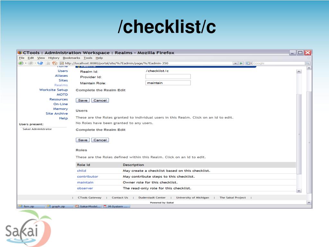Edit the child role
The height and width of the screenshot is (247, 329).
point(81,171)
